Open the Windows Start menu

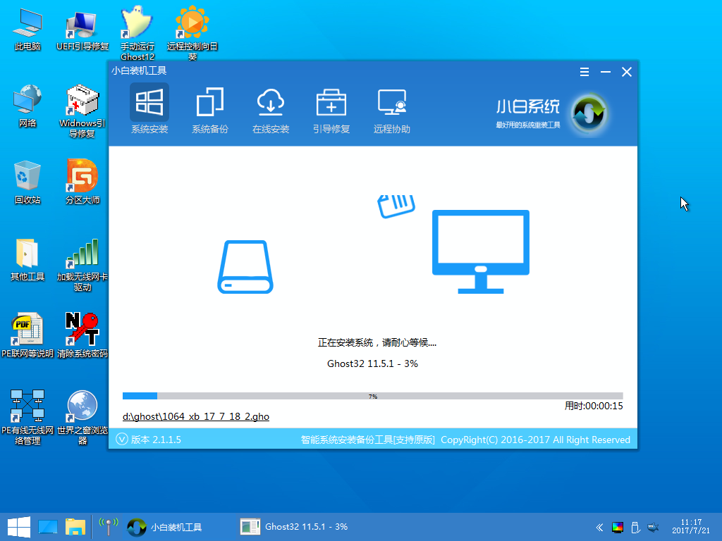pyautogui.click(x=15, y=526)
